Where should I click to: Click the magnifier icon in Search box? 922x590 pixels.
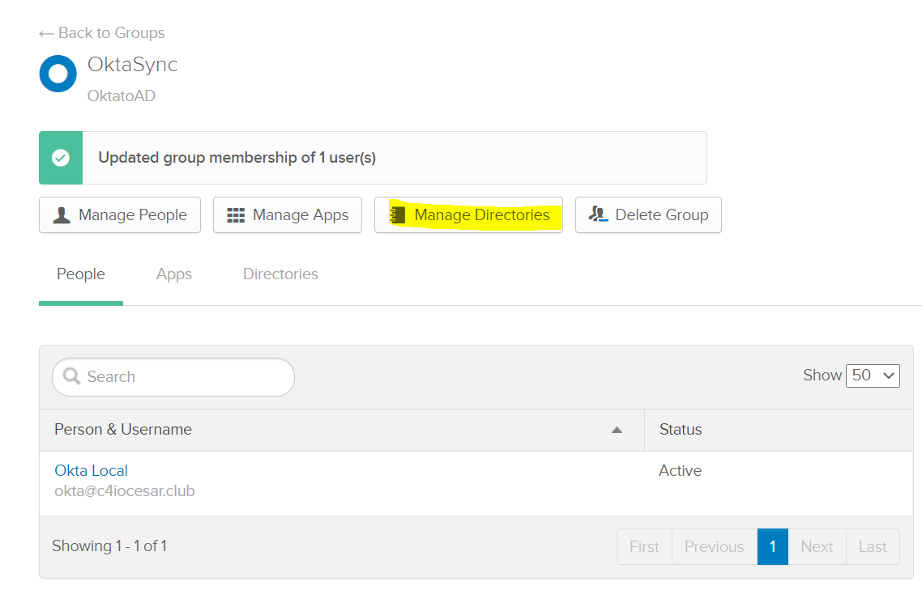point(72,376)
